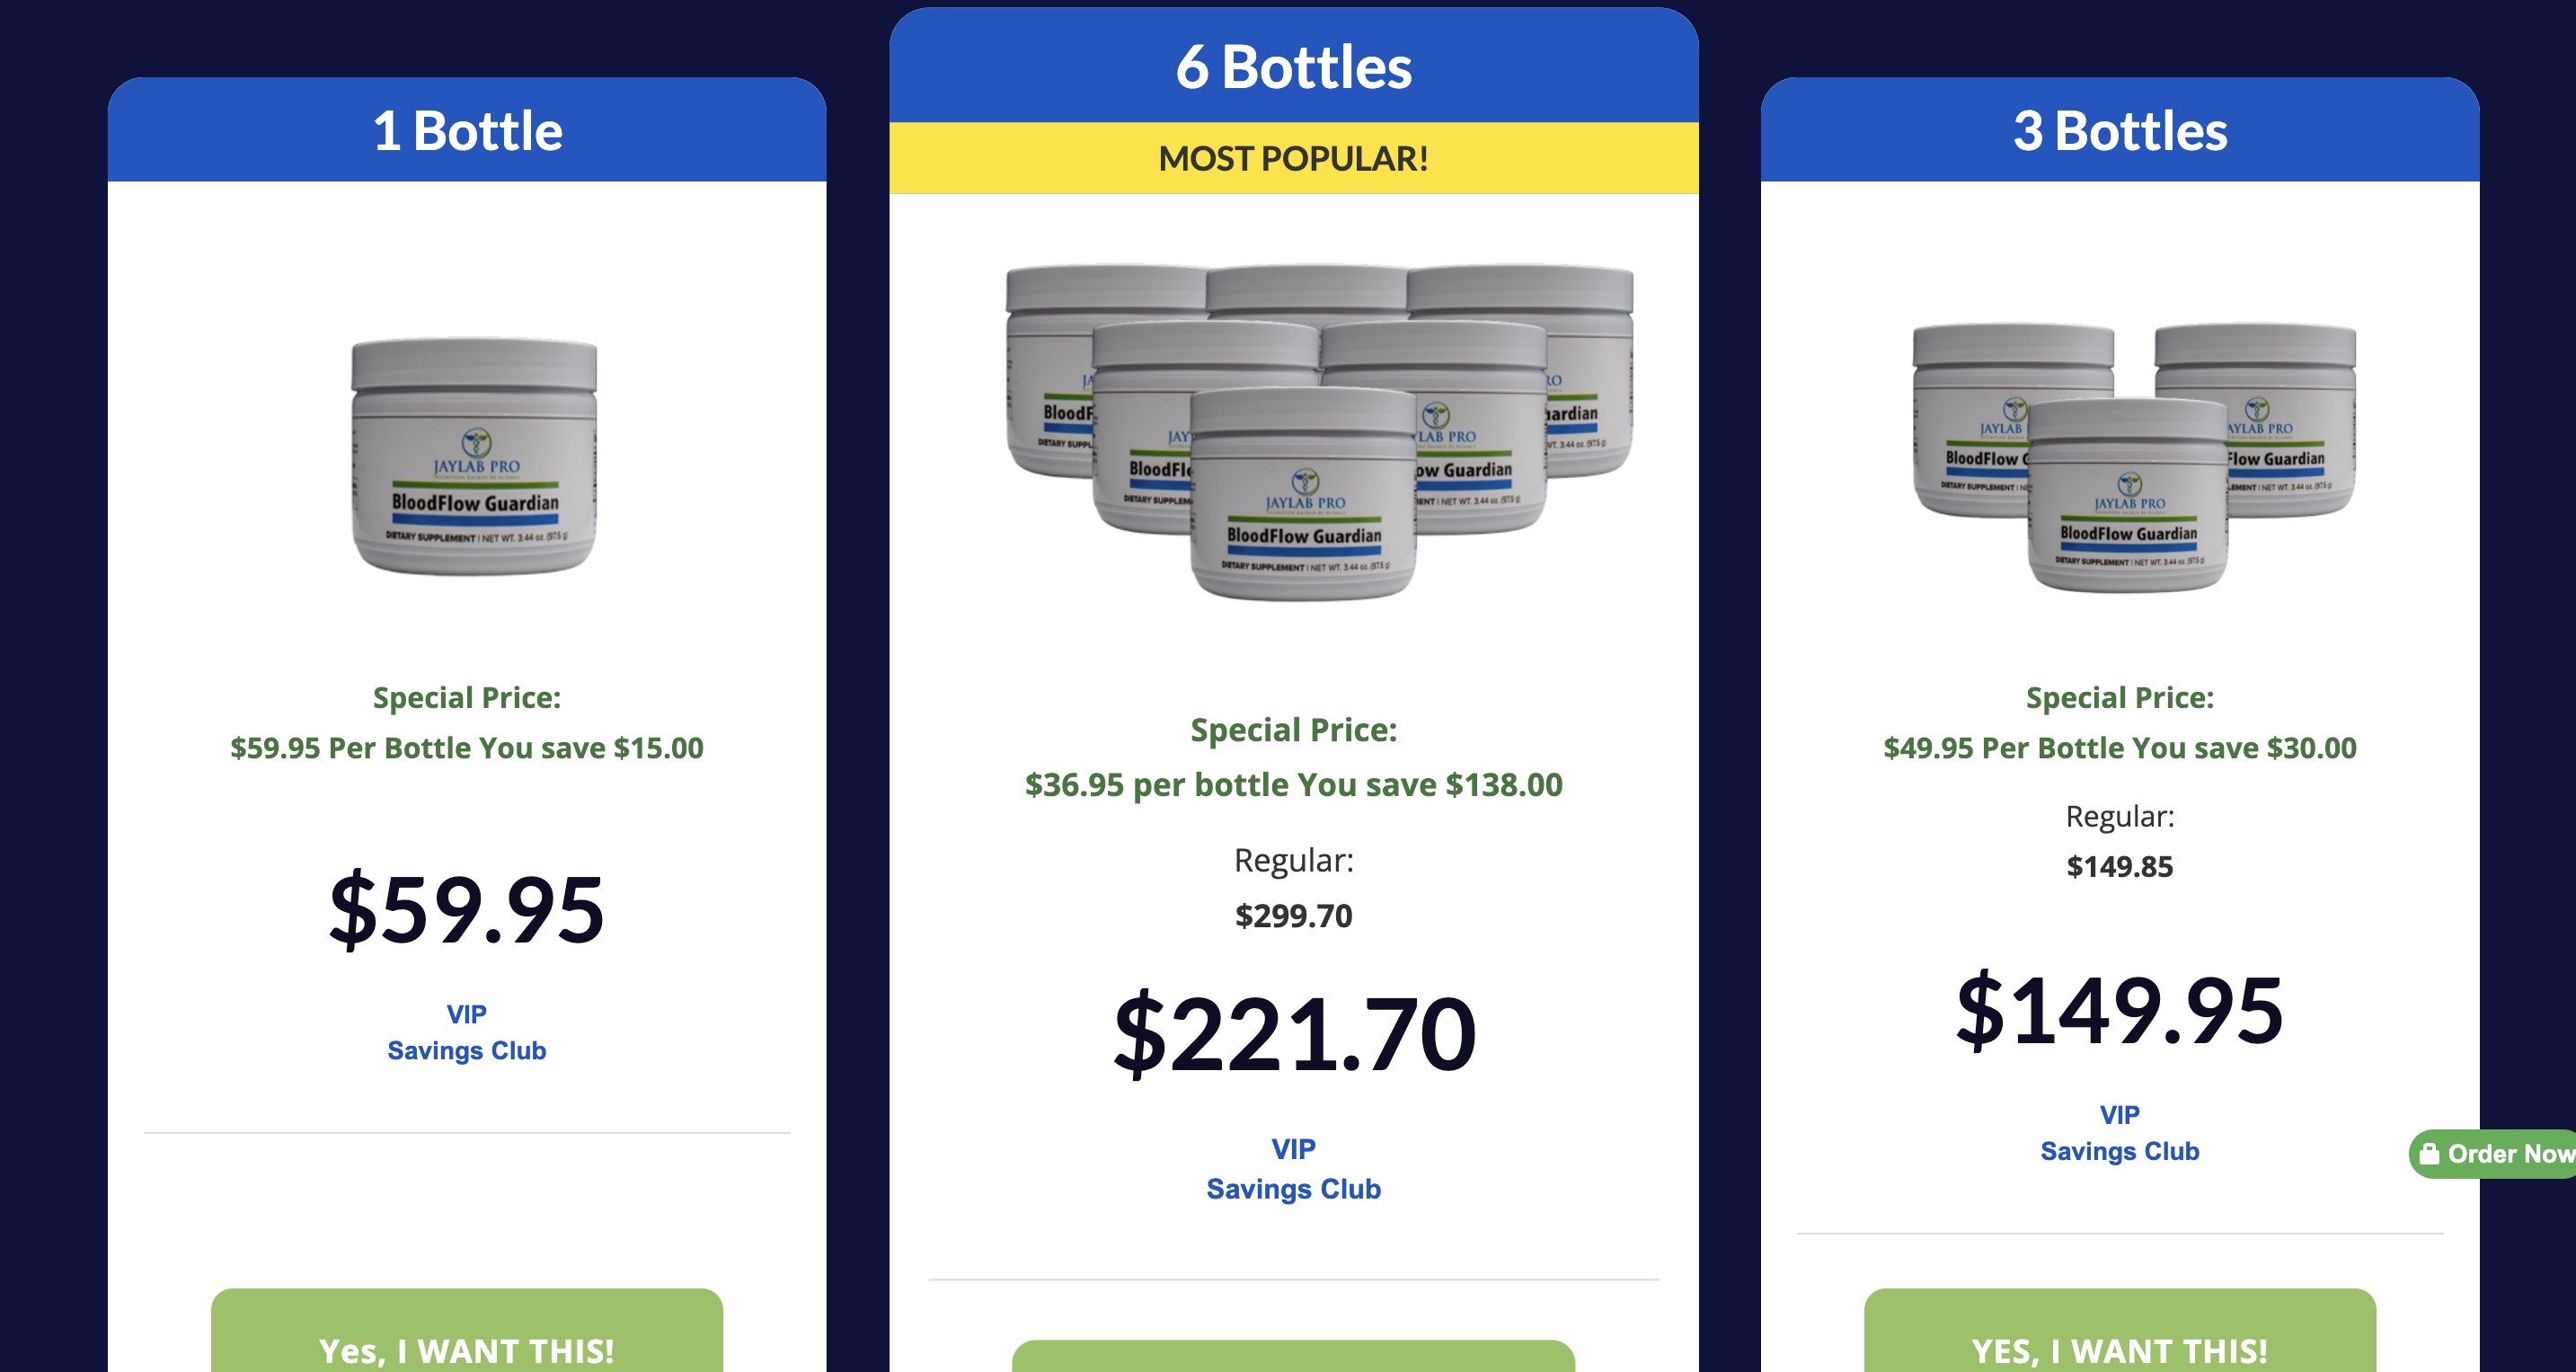This screenshot has width=2576, height=1372.
Task: Click the large $149.95 price
Action: 2119,1010
